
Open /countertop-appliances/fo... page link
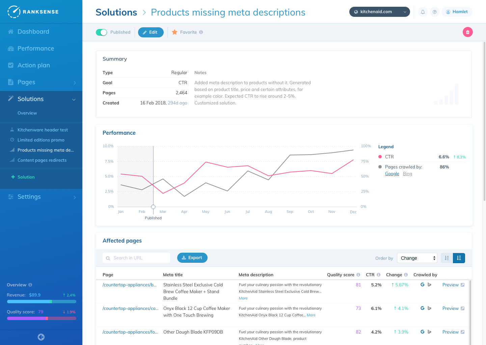(x=130, y=332)
